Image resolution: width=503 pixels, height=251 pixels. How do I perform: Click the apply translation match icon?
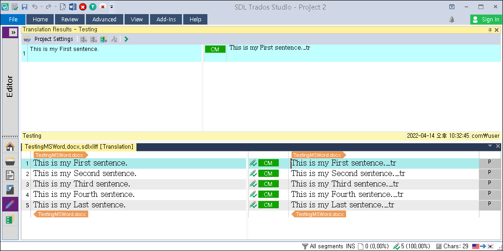(104, 40)
